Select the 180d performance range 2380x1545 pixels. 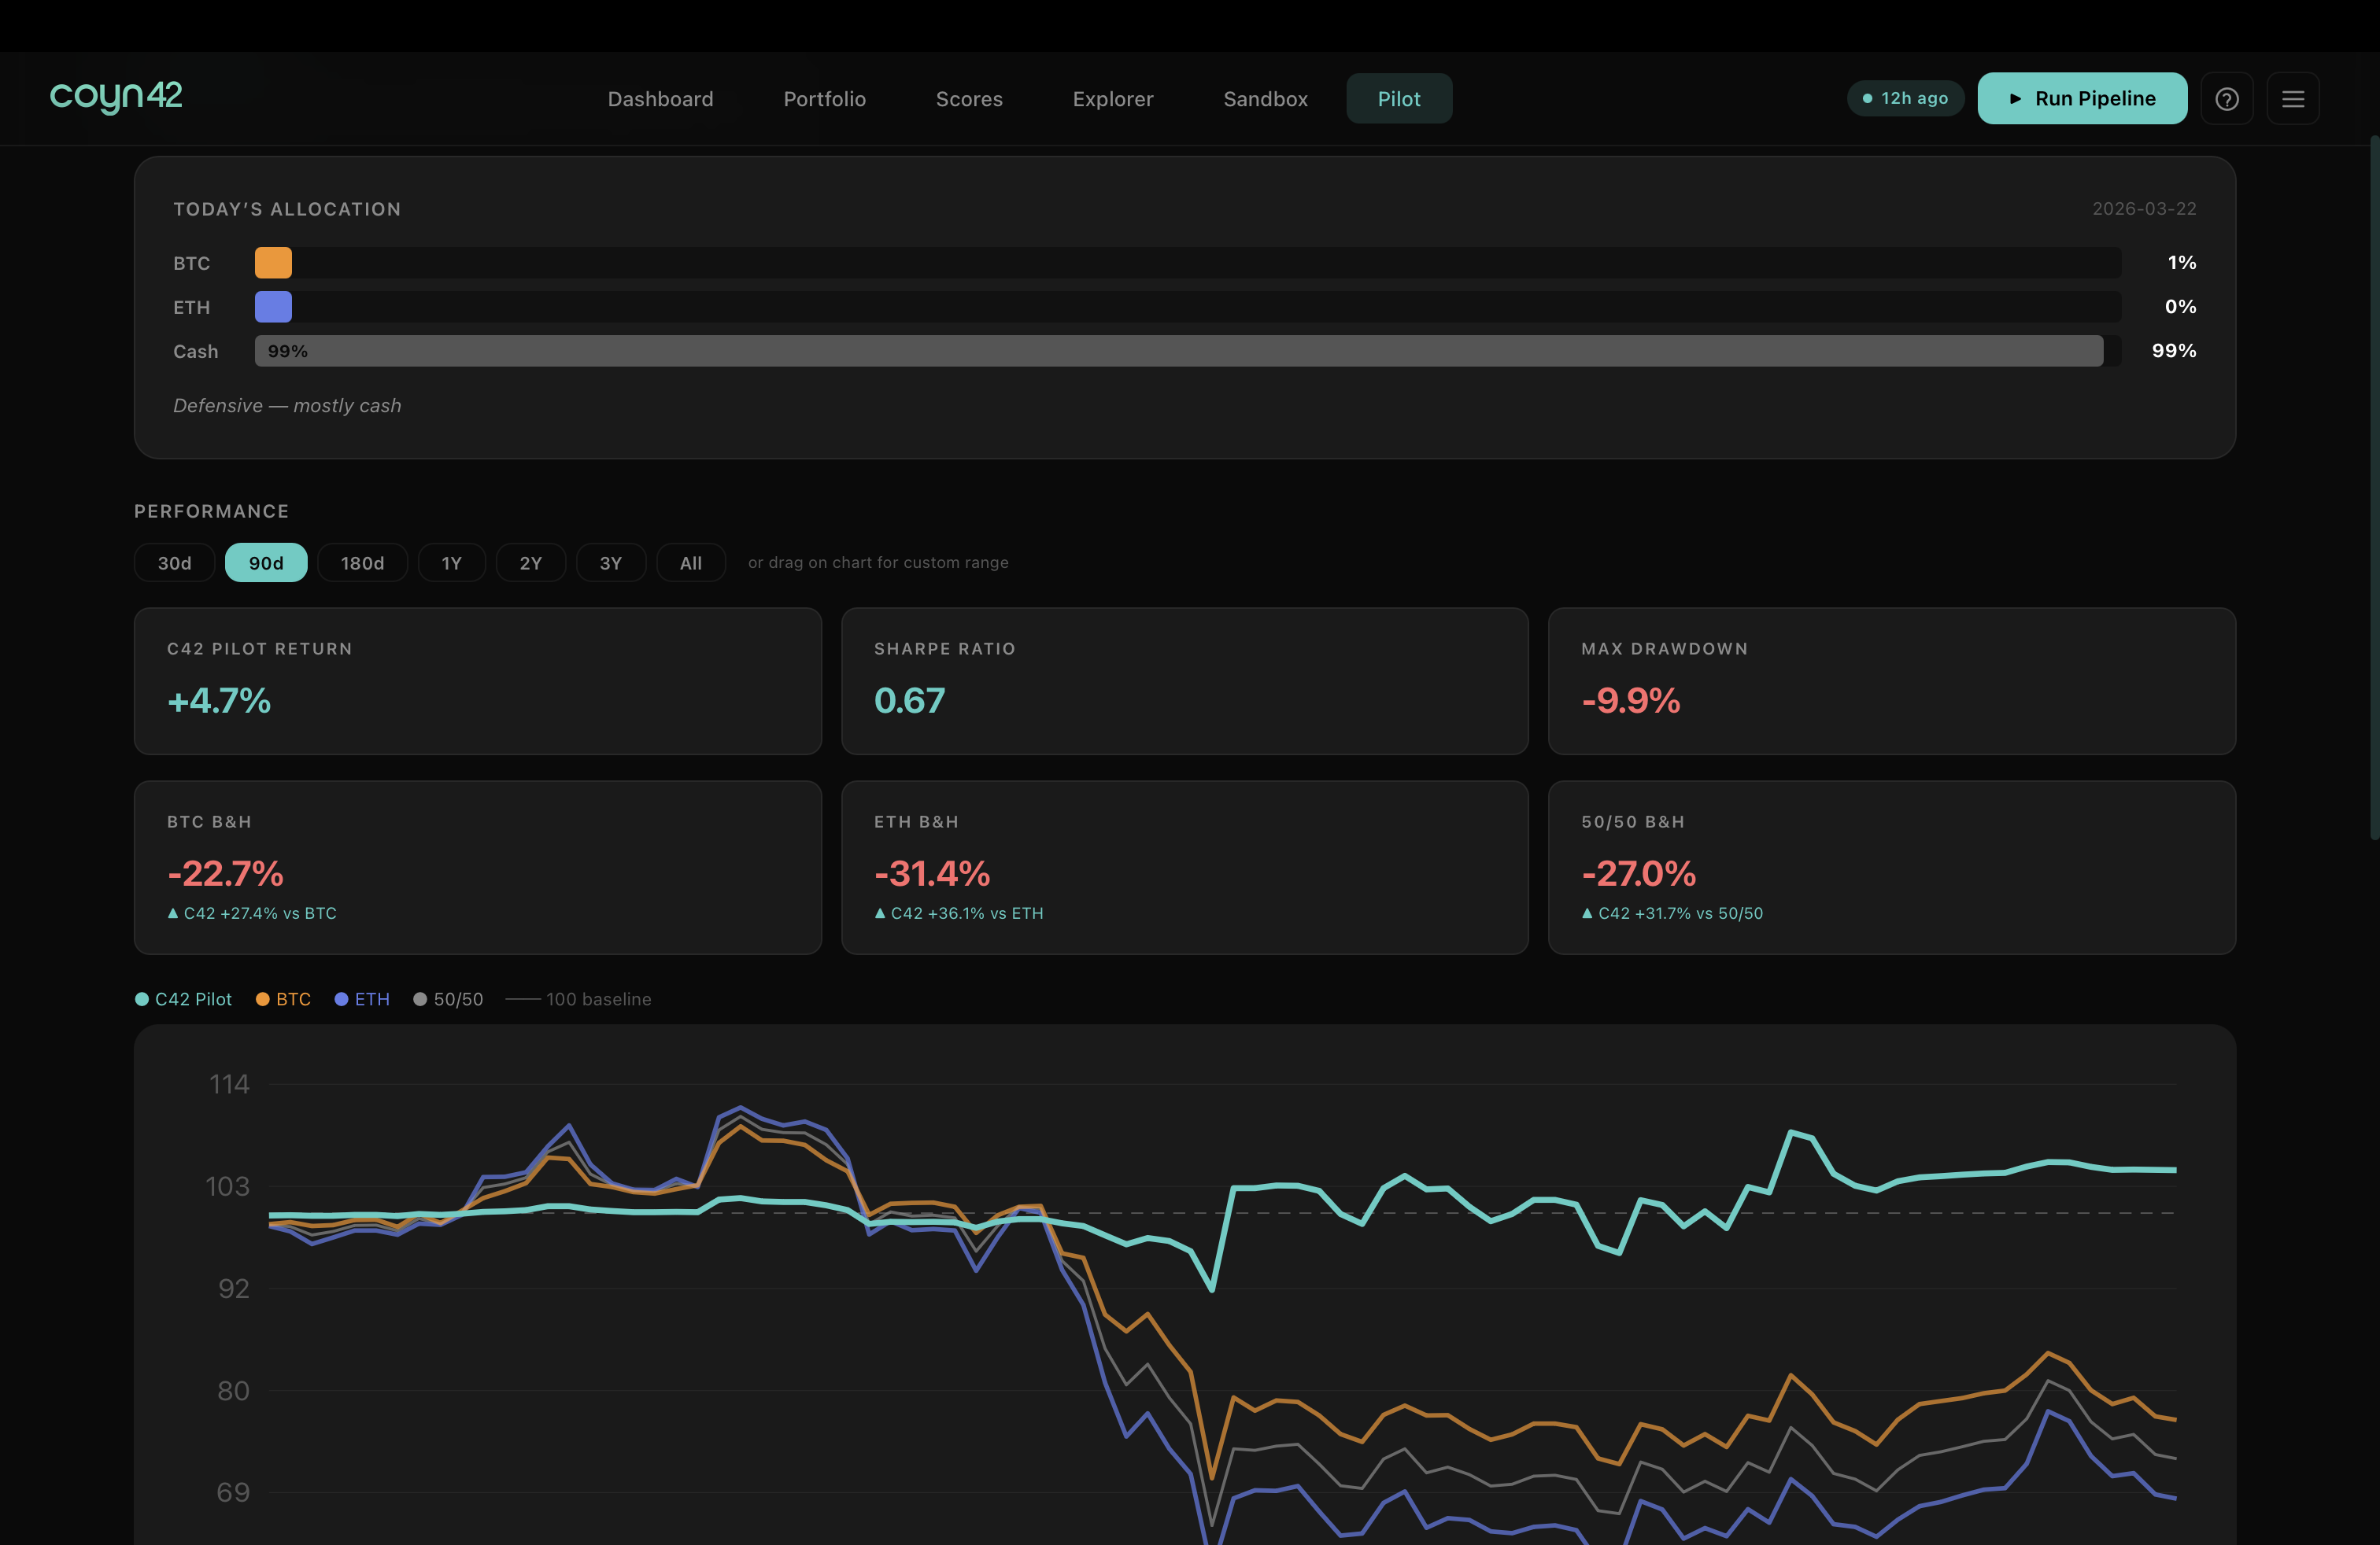click(362, 562)
